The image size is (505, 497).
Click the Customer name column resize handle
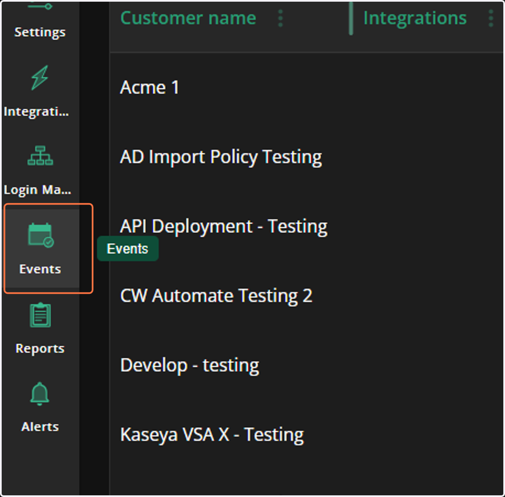tap(351, 19)
